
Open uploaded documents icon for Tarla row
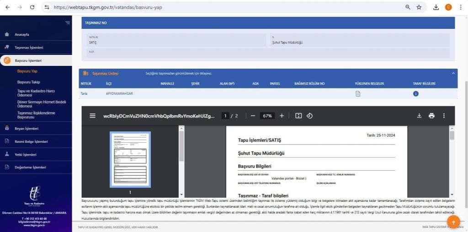click(357, 93)
